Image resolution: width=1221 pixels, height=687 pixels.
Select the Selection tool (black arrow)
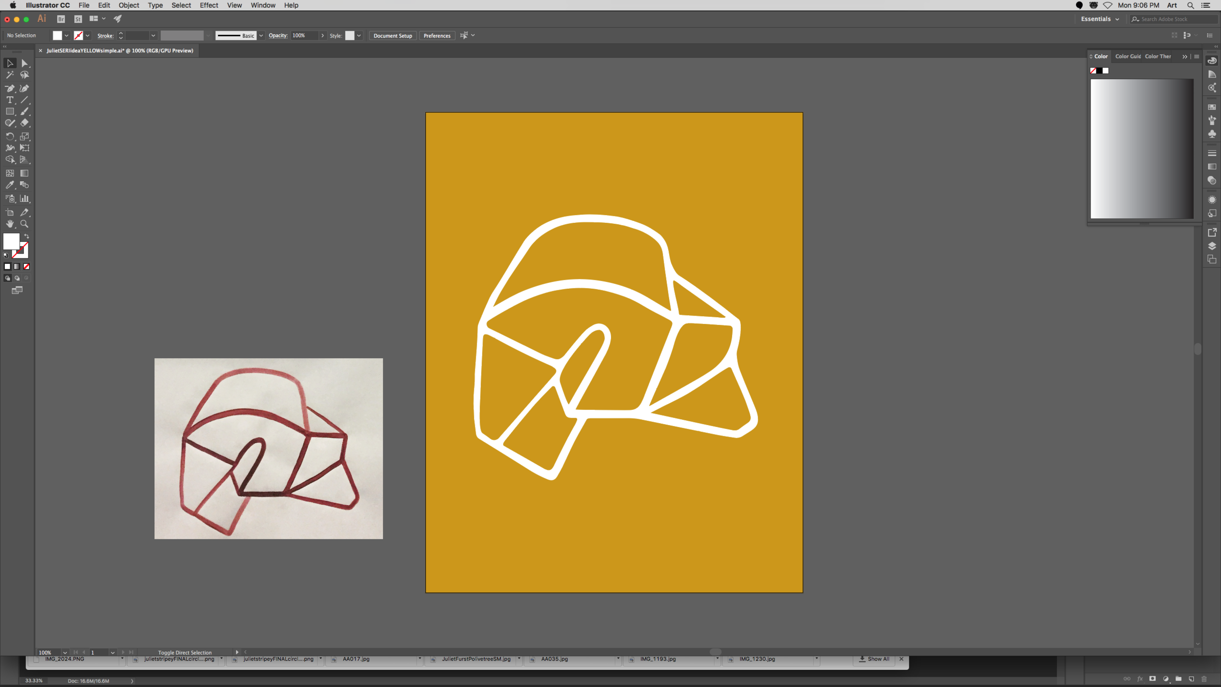point(10,63)
